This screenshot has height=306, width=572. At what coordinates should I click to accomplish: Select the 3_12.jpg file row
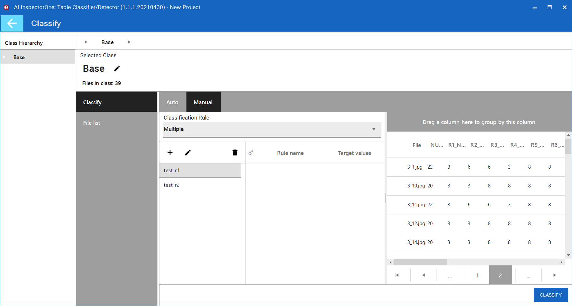pyautogui.click(x=476, y=223)
